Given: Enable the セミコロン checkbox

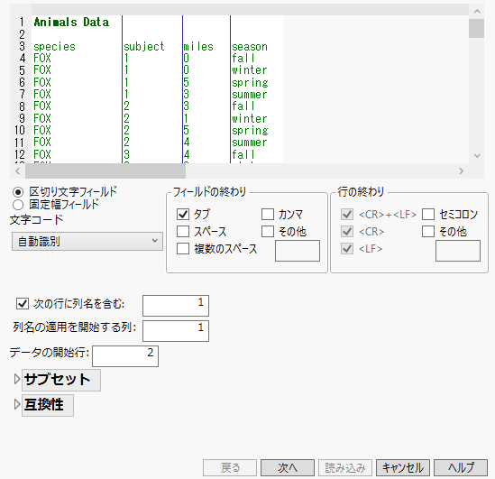Looking at the screenshot, I should pos(428,214).
